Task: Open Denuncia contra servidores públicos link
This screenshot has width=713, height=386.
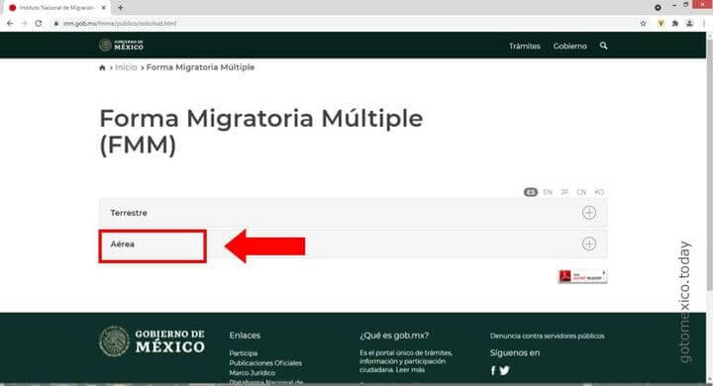Action: [548, 336]
